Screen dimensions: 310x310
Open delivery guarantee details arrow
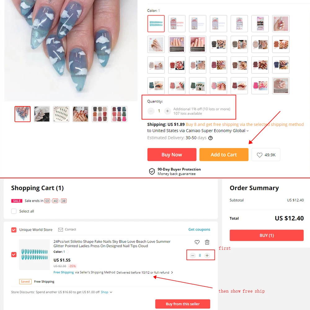tap(172, 272)
